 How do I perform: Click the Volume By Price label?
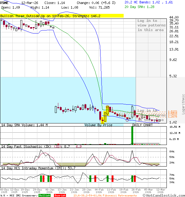tap(98, 125)
